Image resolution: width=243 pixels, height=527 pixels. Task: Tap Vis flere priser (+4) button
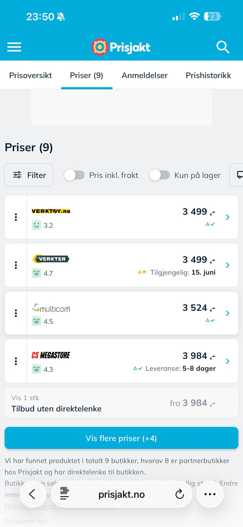(121, 438)
